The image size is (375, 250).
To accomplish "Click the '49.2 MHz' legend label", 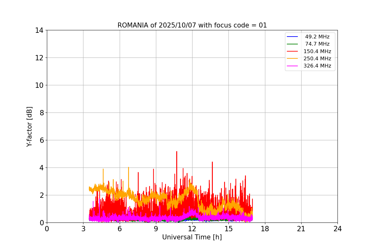I will pyautogui.click(x=317, y=37).
